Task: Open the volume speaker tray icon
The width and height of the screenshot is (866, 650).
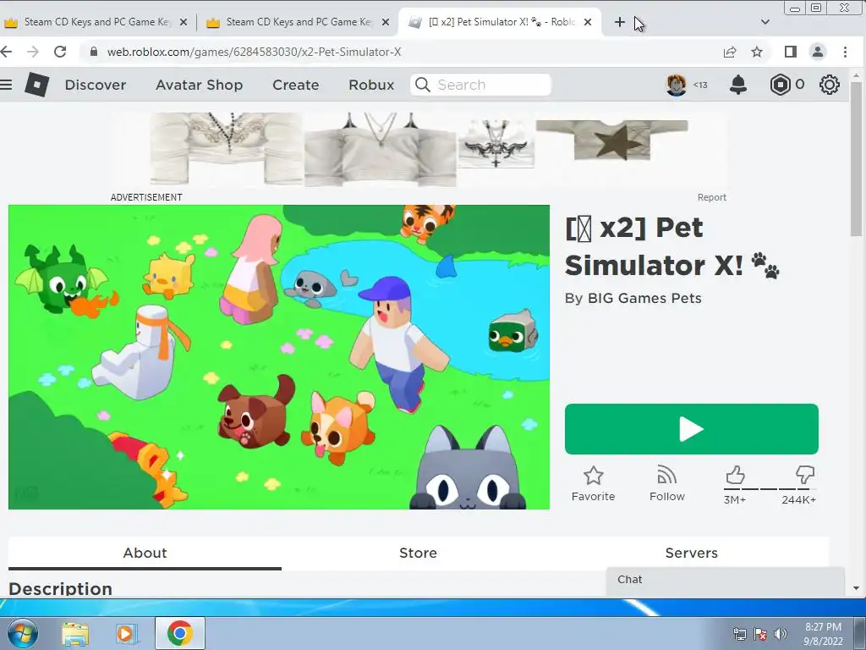Action: click(780, 634)
